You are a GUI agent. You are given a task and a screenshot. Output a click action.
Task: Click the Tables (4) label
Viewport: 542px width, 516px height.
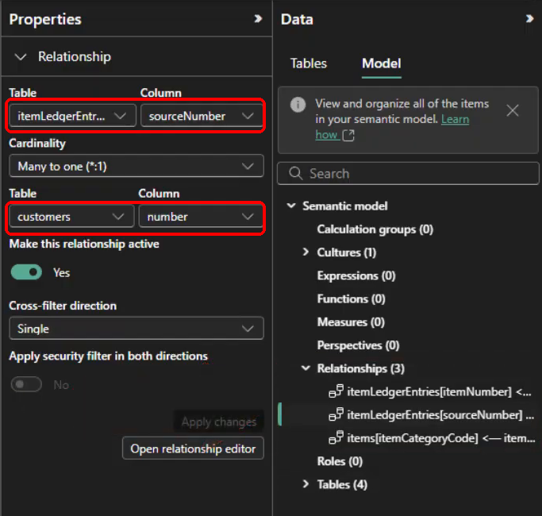[x=342, y=484]
